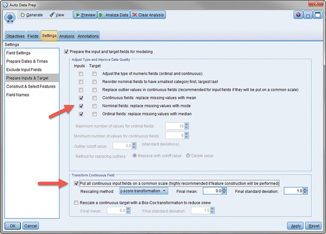Click the Clear Analysis button
The width and height of the screenshot is (326, 234).
tap(148, 15)
